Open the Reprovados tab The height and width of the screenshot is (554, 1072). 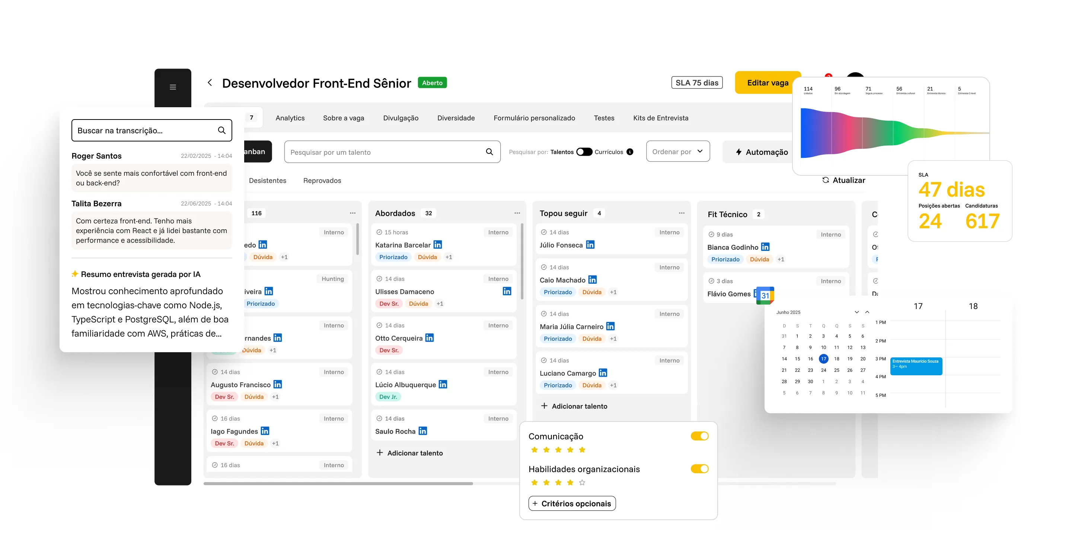(x=322, y=180)
